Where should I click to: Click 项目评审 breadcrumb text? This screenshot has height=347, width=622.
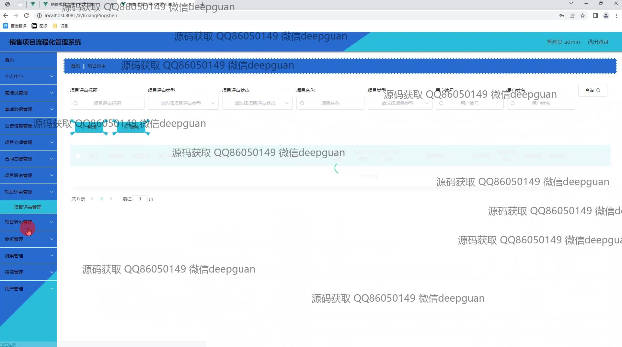click(97, 66)
